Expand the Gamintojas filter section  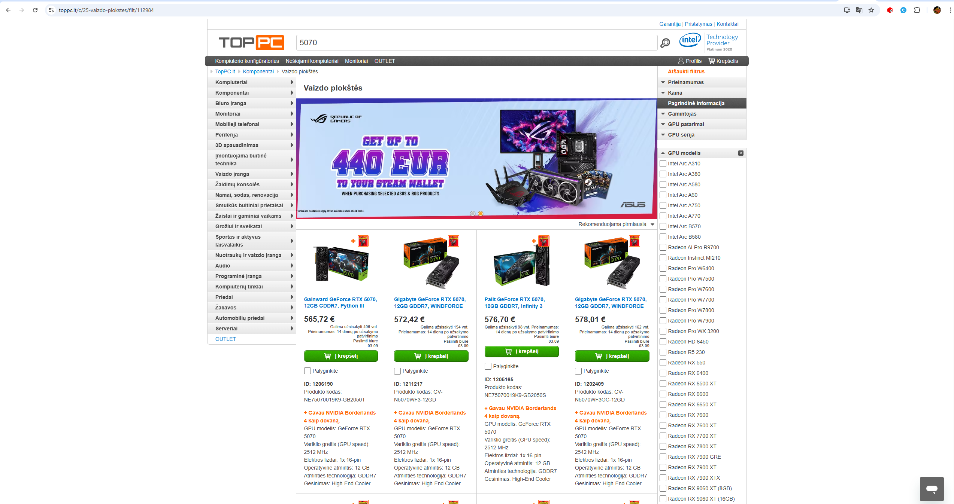(x=682, y=114)
